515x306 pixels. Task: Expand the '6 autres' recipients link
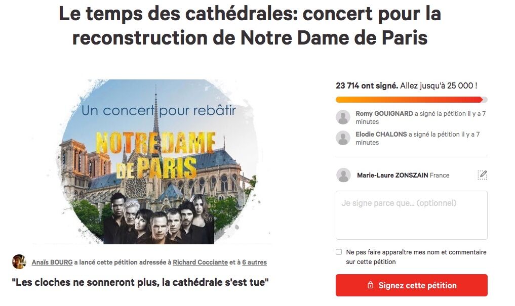[254, 262]
